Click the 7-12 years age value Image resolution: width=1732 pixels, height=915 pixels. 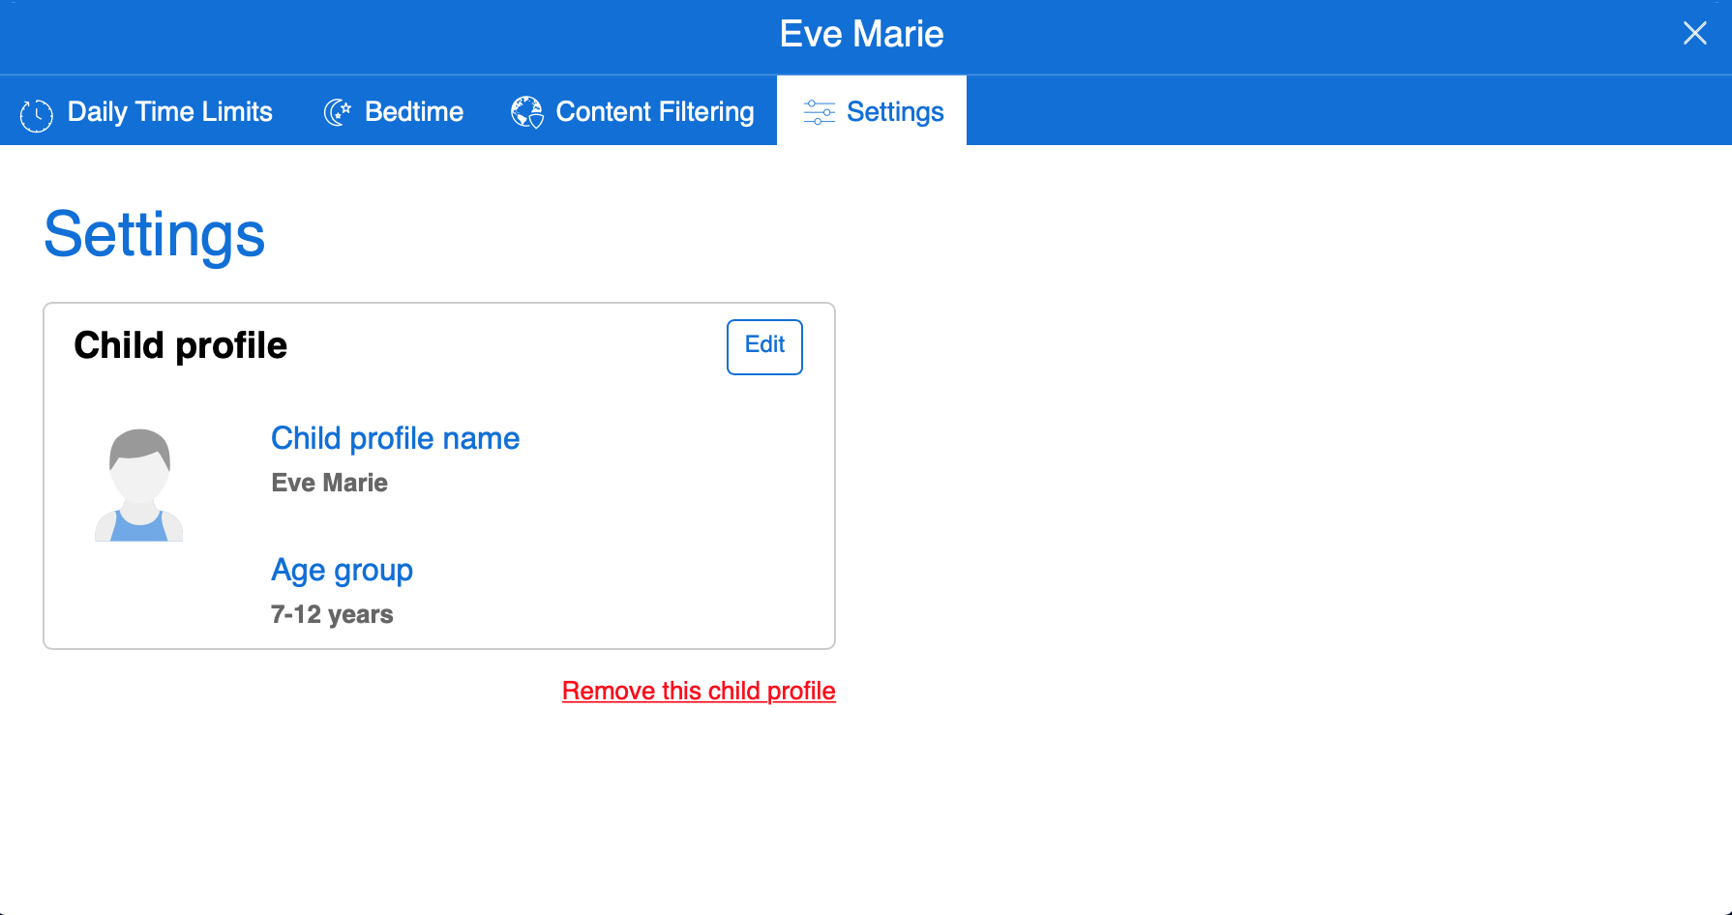click(x=332, y=614)
